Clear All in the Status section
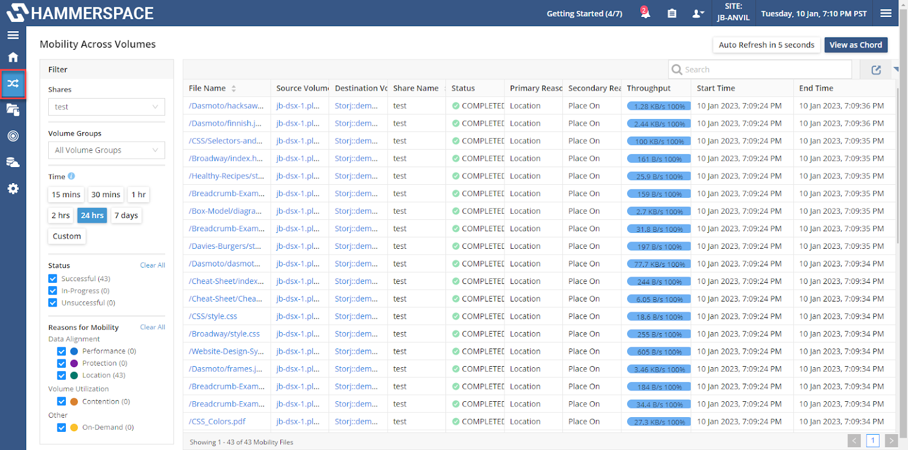This screenshot has width=908, height=450. pos(153,265)
